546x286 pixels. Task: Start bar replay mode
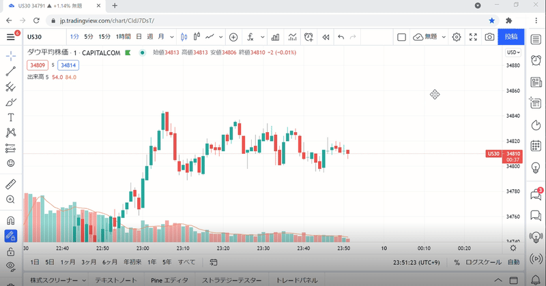coord(326,37)
